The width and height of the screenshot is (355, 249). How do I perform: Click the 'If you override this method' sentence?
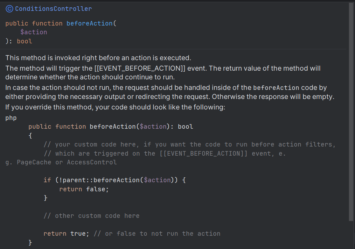tap(115, 107)
